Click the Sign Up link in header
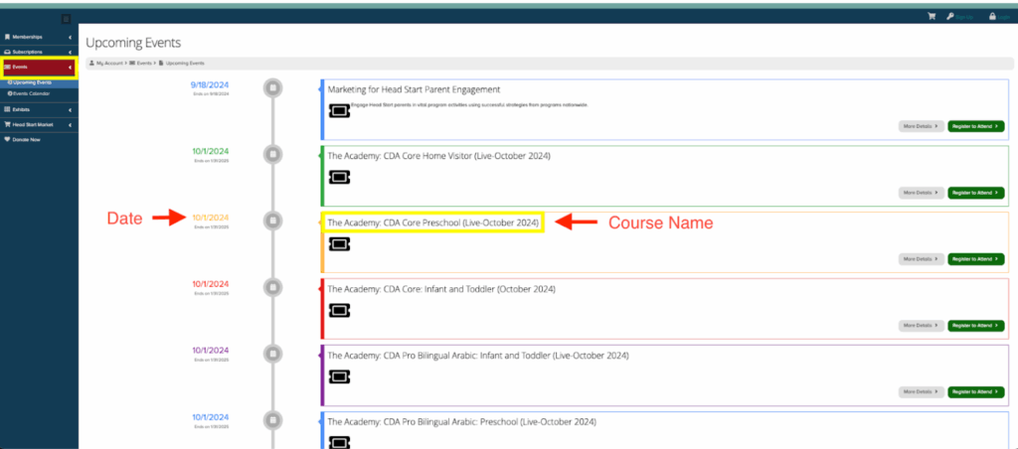Image resolution: width=1018 pixels, height=449 pixels. click(958, 17)
